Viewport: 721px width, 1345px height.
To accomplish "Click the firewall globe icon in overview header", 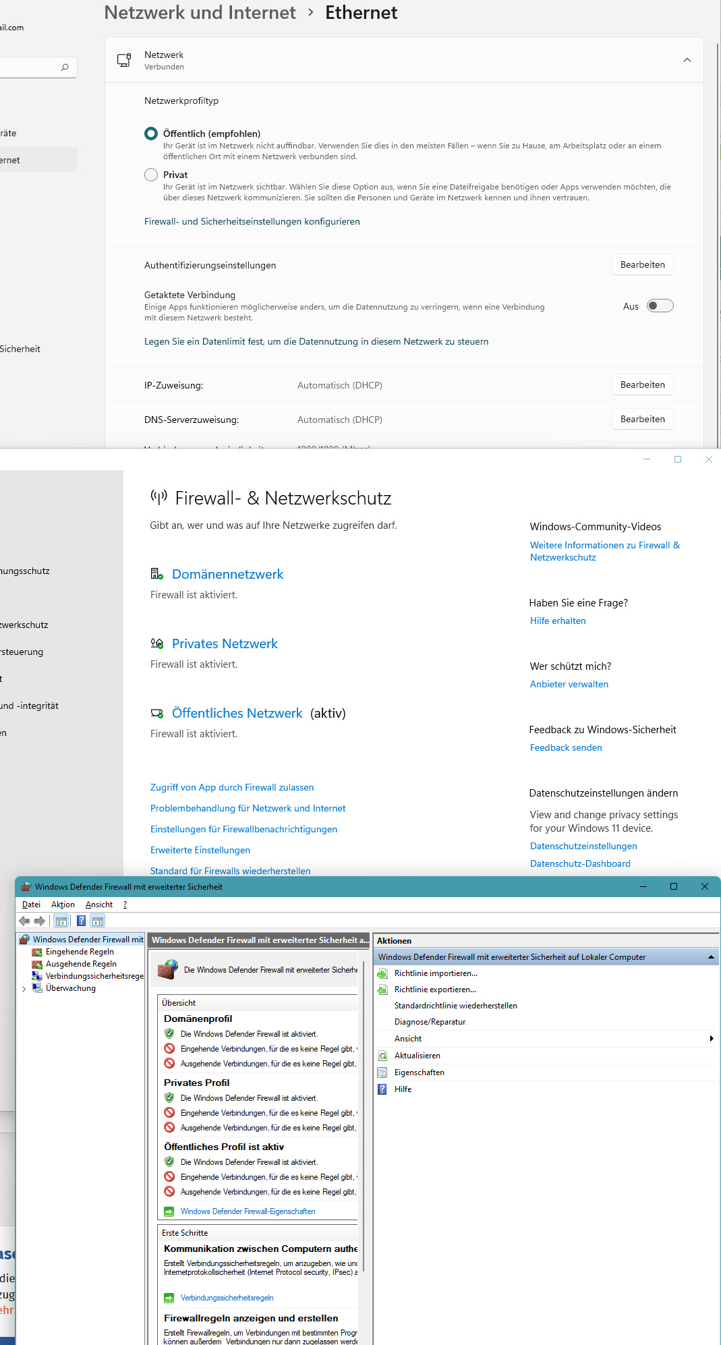I will pos(168,970).
